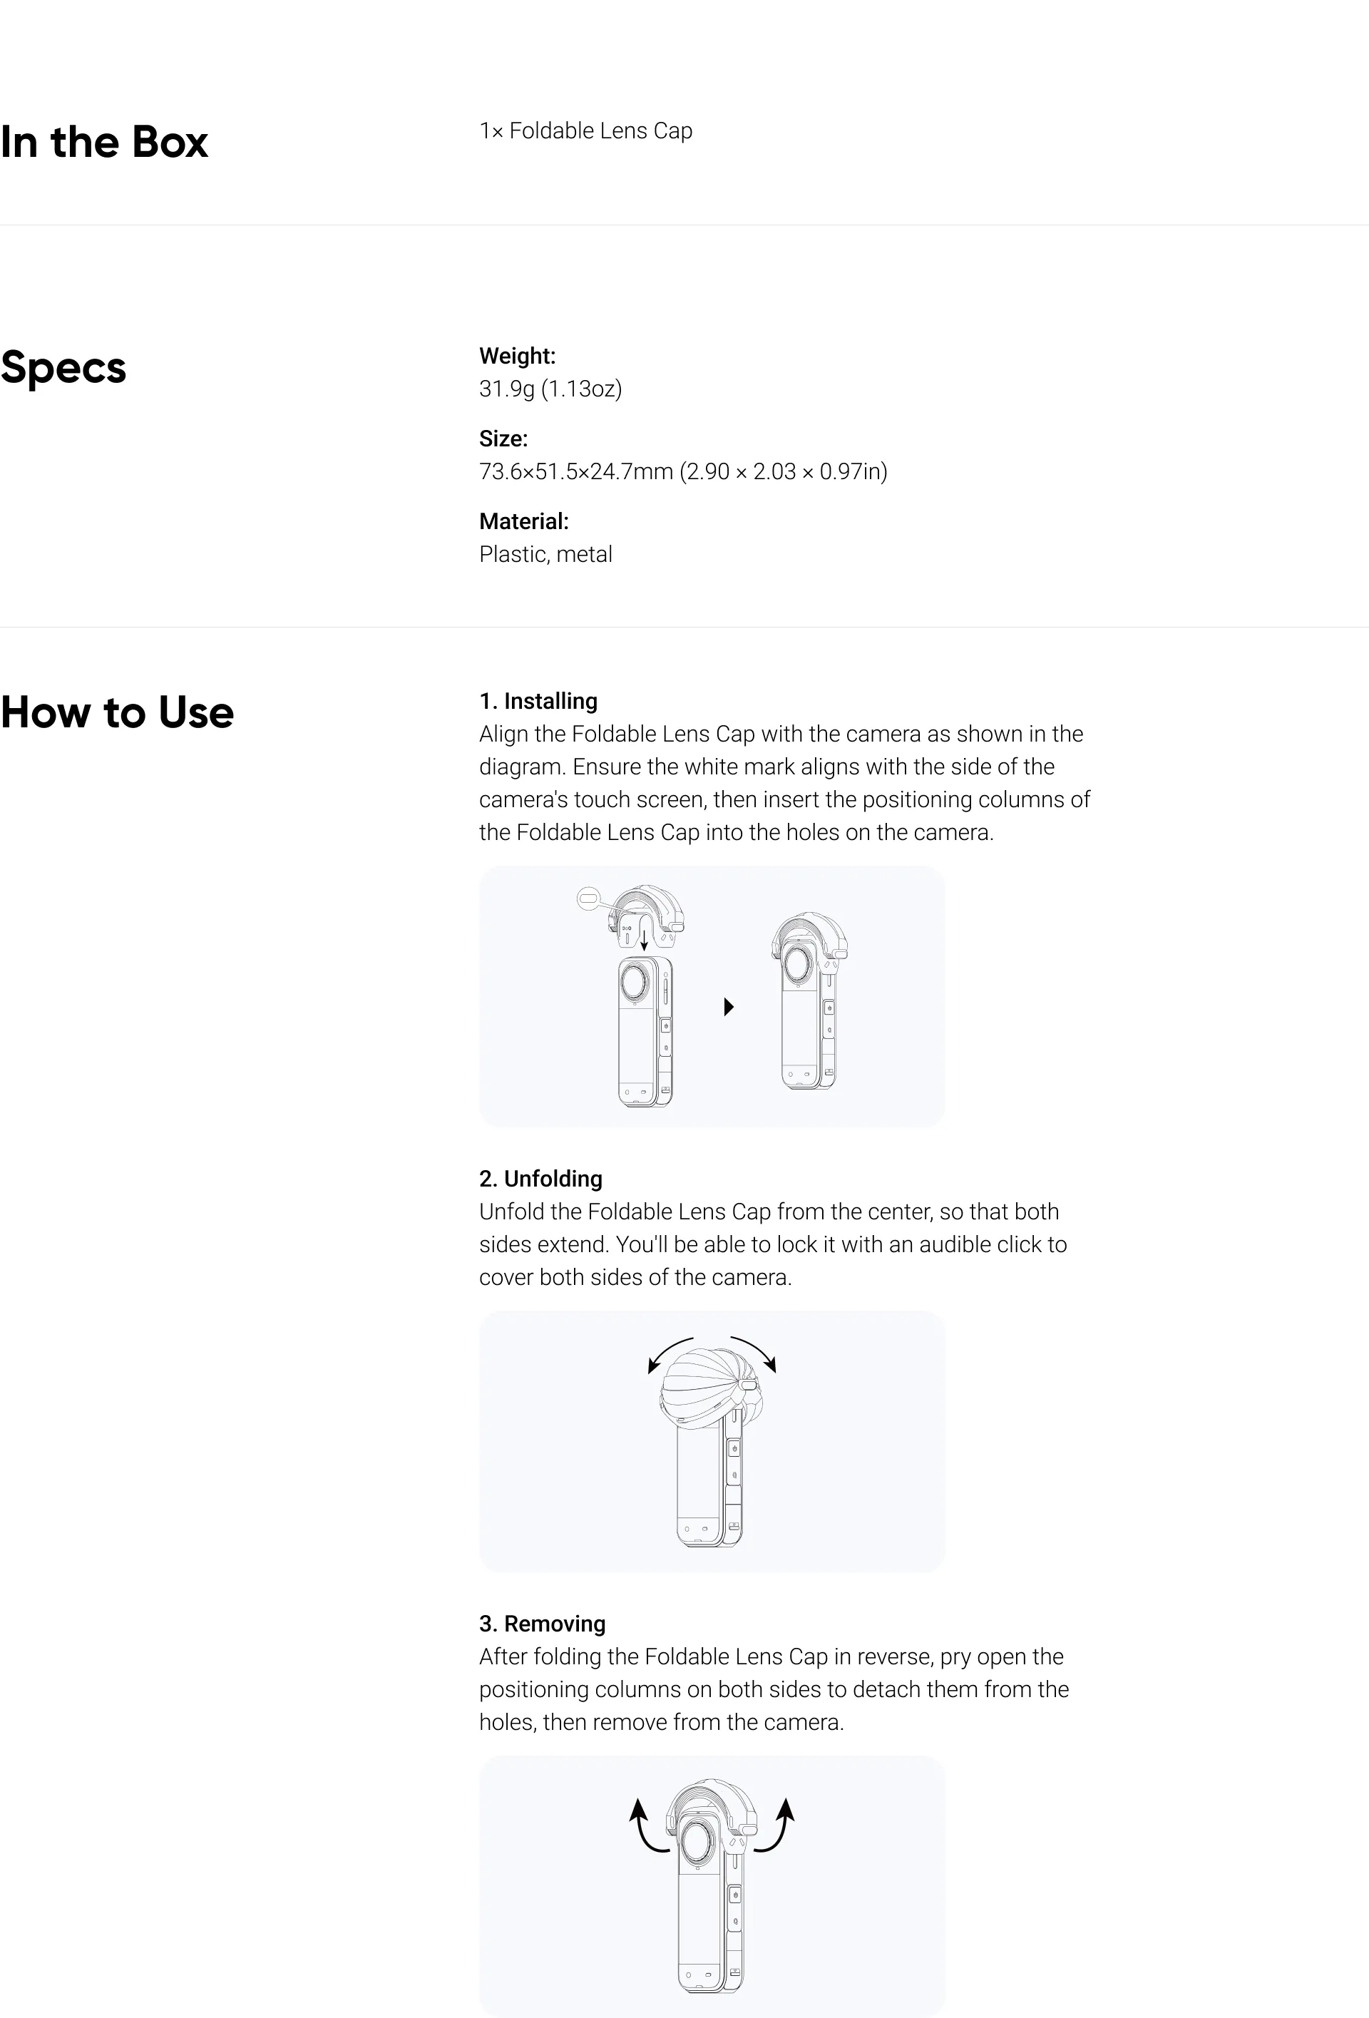Select the "How to Use" section heading
This screenshot has height=2018, width=1369.
[x=117, y=712]
